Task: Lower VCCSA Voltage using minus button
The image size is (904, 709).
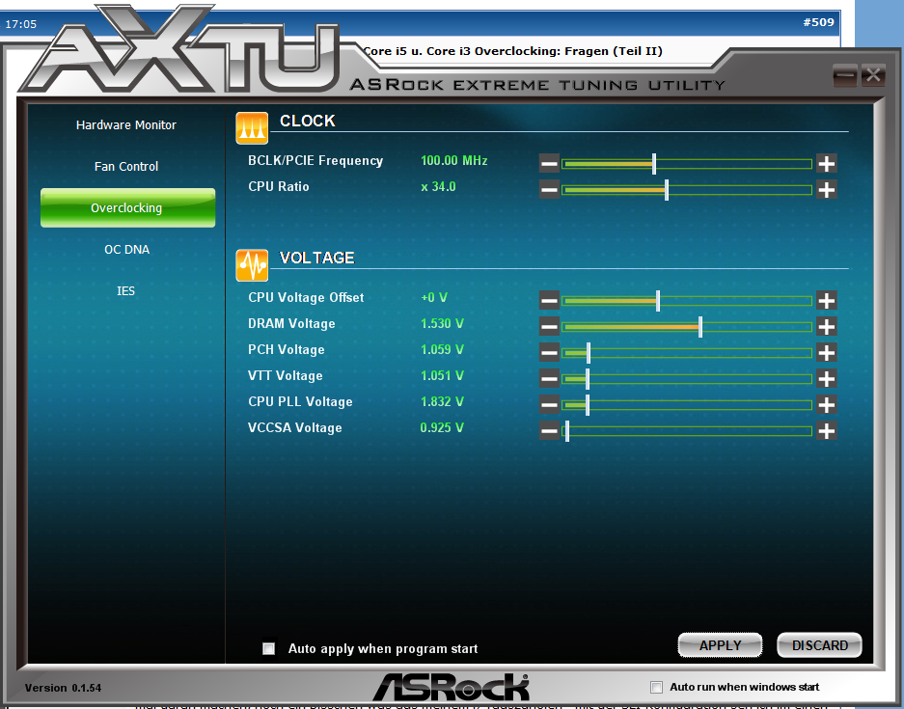Action: (x=549, y=430)
